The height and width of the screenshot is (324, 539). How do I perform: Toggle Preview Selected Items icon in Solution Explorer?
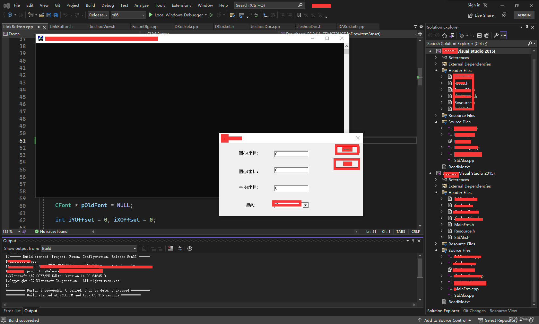503,35
